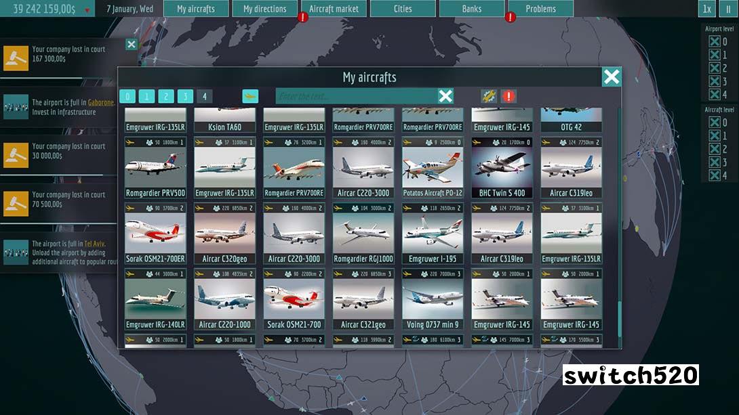Open the Tel Aviv link in notification

(x=94, y=244)
